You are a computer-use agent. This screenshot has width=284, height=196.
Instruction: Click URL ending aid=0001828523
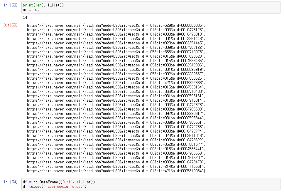[x=114, y=56]
